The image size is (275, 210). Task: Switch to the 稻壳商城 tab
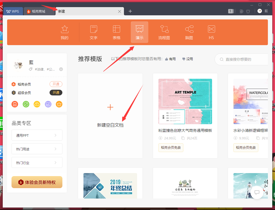[x=39, y=11]
